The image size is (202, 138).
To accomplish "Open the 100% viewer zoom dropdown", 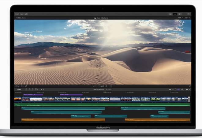I will click(180, 18).
